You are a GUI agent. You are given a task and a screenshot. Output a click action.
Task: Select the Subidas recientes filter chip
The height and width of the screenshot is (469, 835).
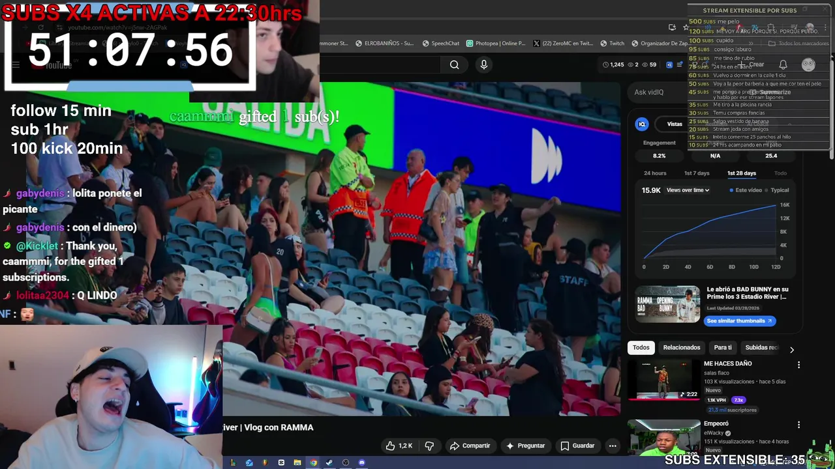point(762,348)
